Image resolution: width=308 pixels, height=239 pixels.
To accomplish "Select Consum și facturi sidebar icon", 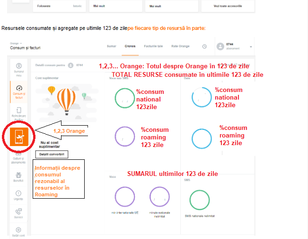I will point(18,90).
